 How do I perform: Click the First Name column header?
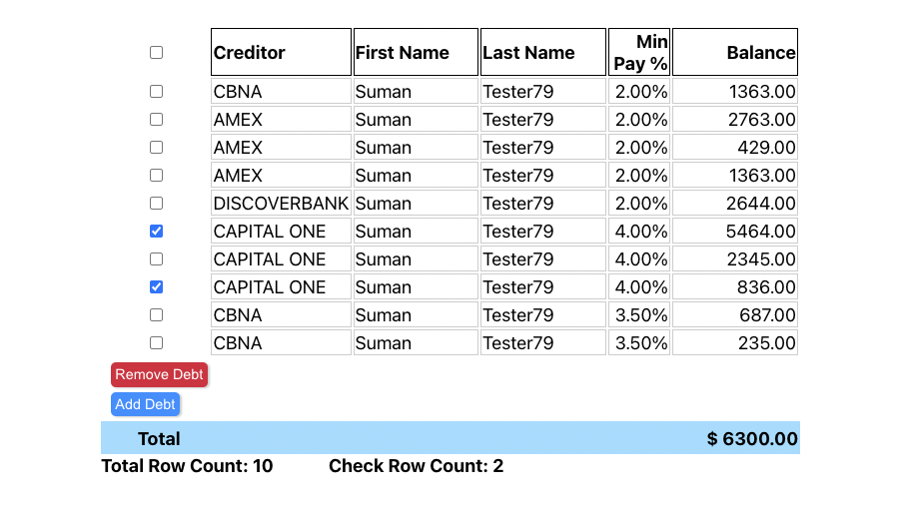[x=416, y=52]
